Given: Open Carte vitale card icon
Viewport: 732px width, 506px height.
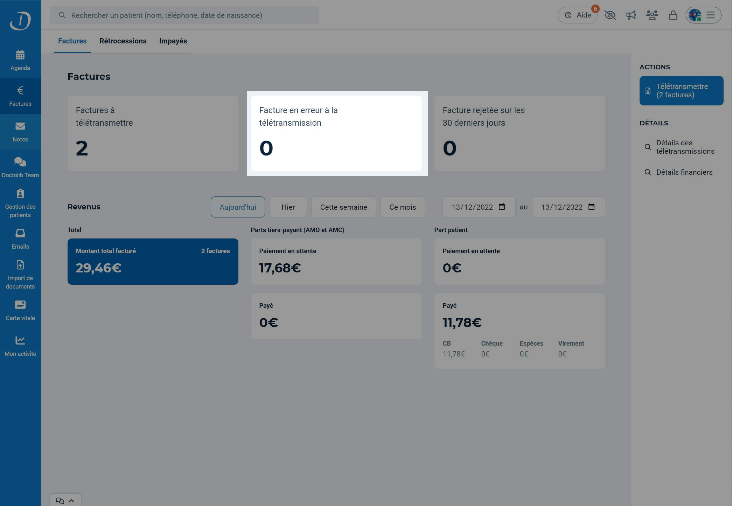Looking at the screenshot, I should coord(20,305).
